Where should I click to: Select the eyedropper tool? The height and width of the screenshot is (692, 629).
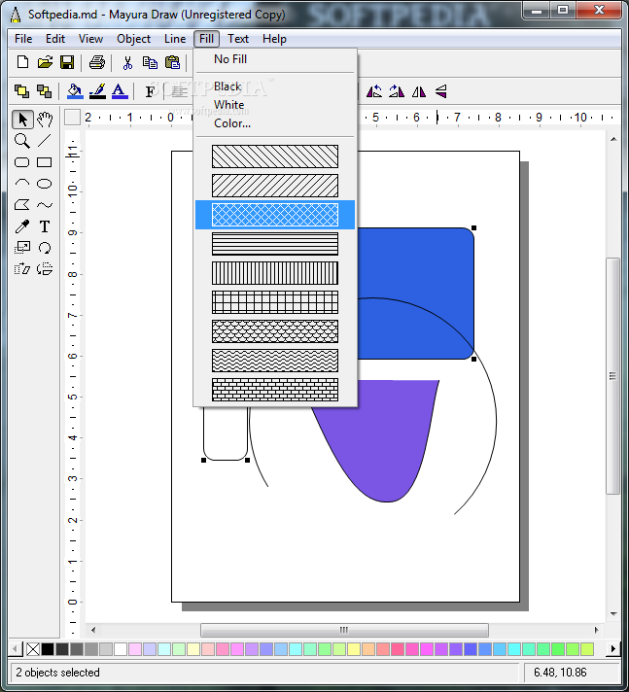(x=22, y=226)
